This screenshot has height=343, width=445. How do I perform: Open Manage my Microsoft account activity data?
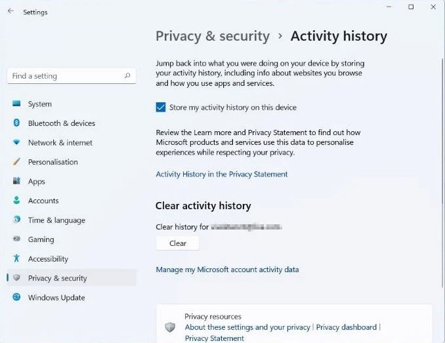coord(227,270)
